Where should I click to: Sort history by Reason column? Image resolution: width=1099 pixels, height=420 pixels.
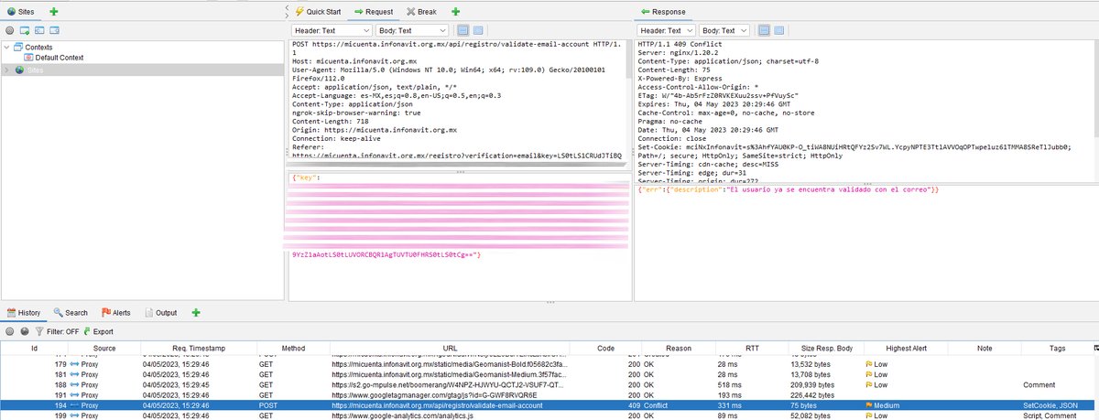click(679, 349)
